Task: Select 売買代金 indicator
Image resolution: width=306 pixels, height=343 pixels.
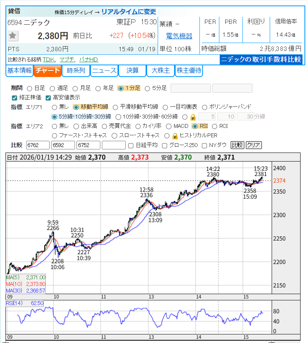Action: click(105, 126)
